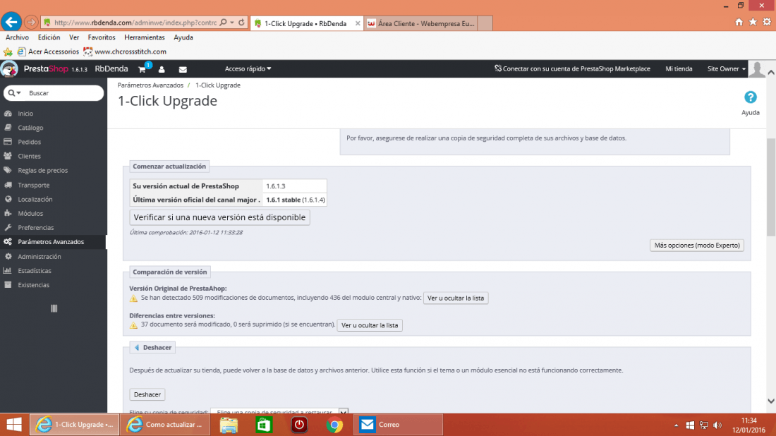This screenshot has height=436, width=776.
Task: Connect to PrestaShop Marketplace account link
Action: [x=572, y=69]
